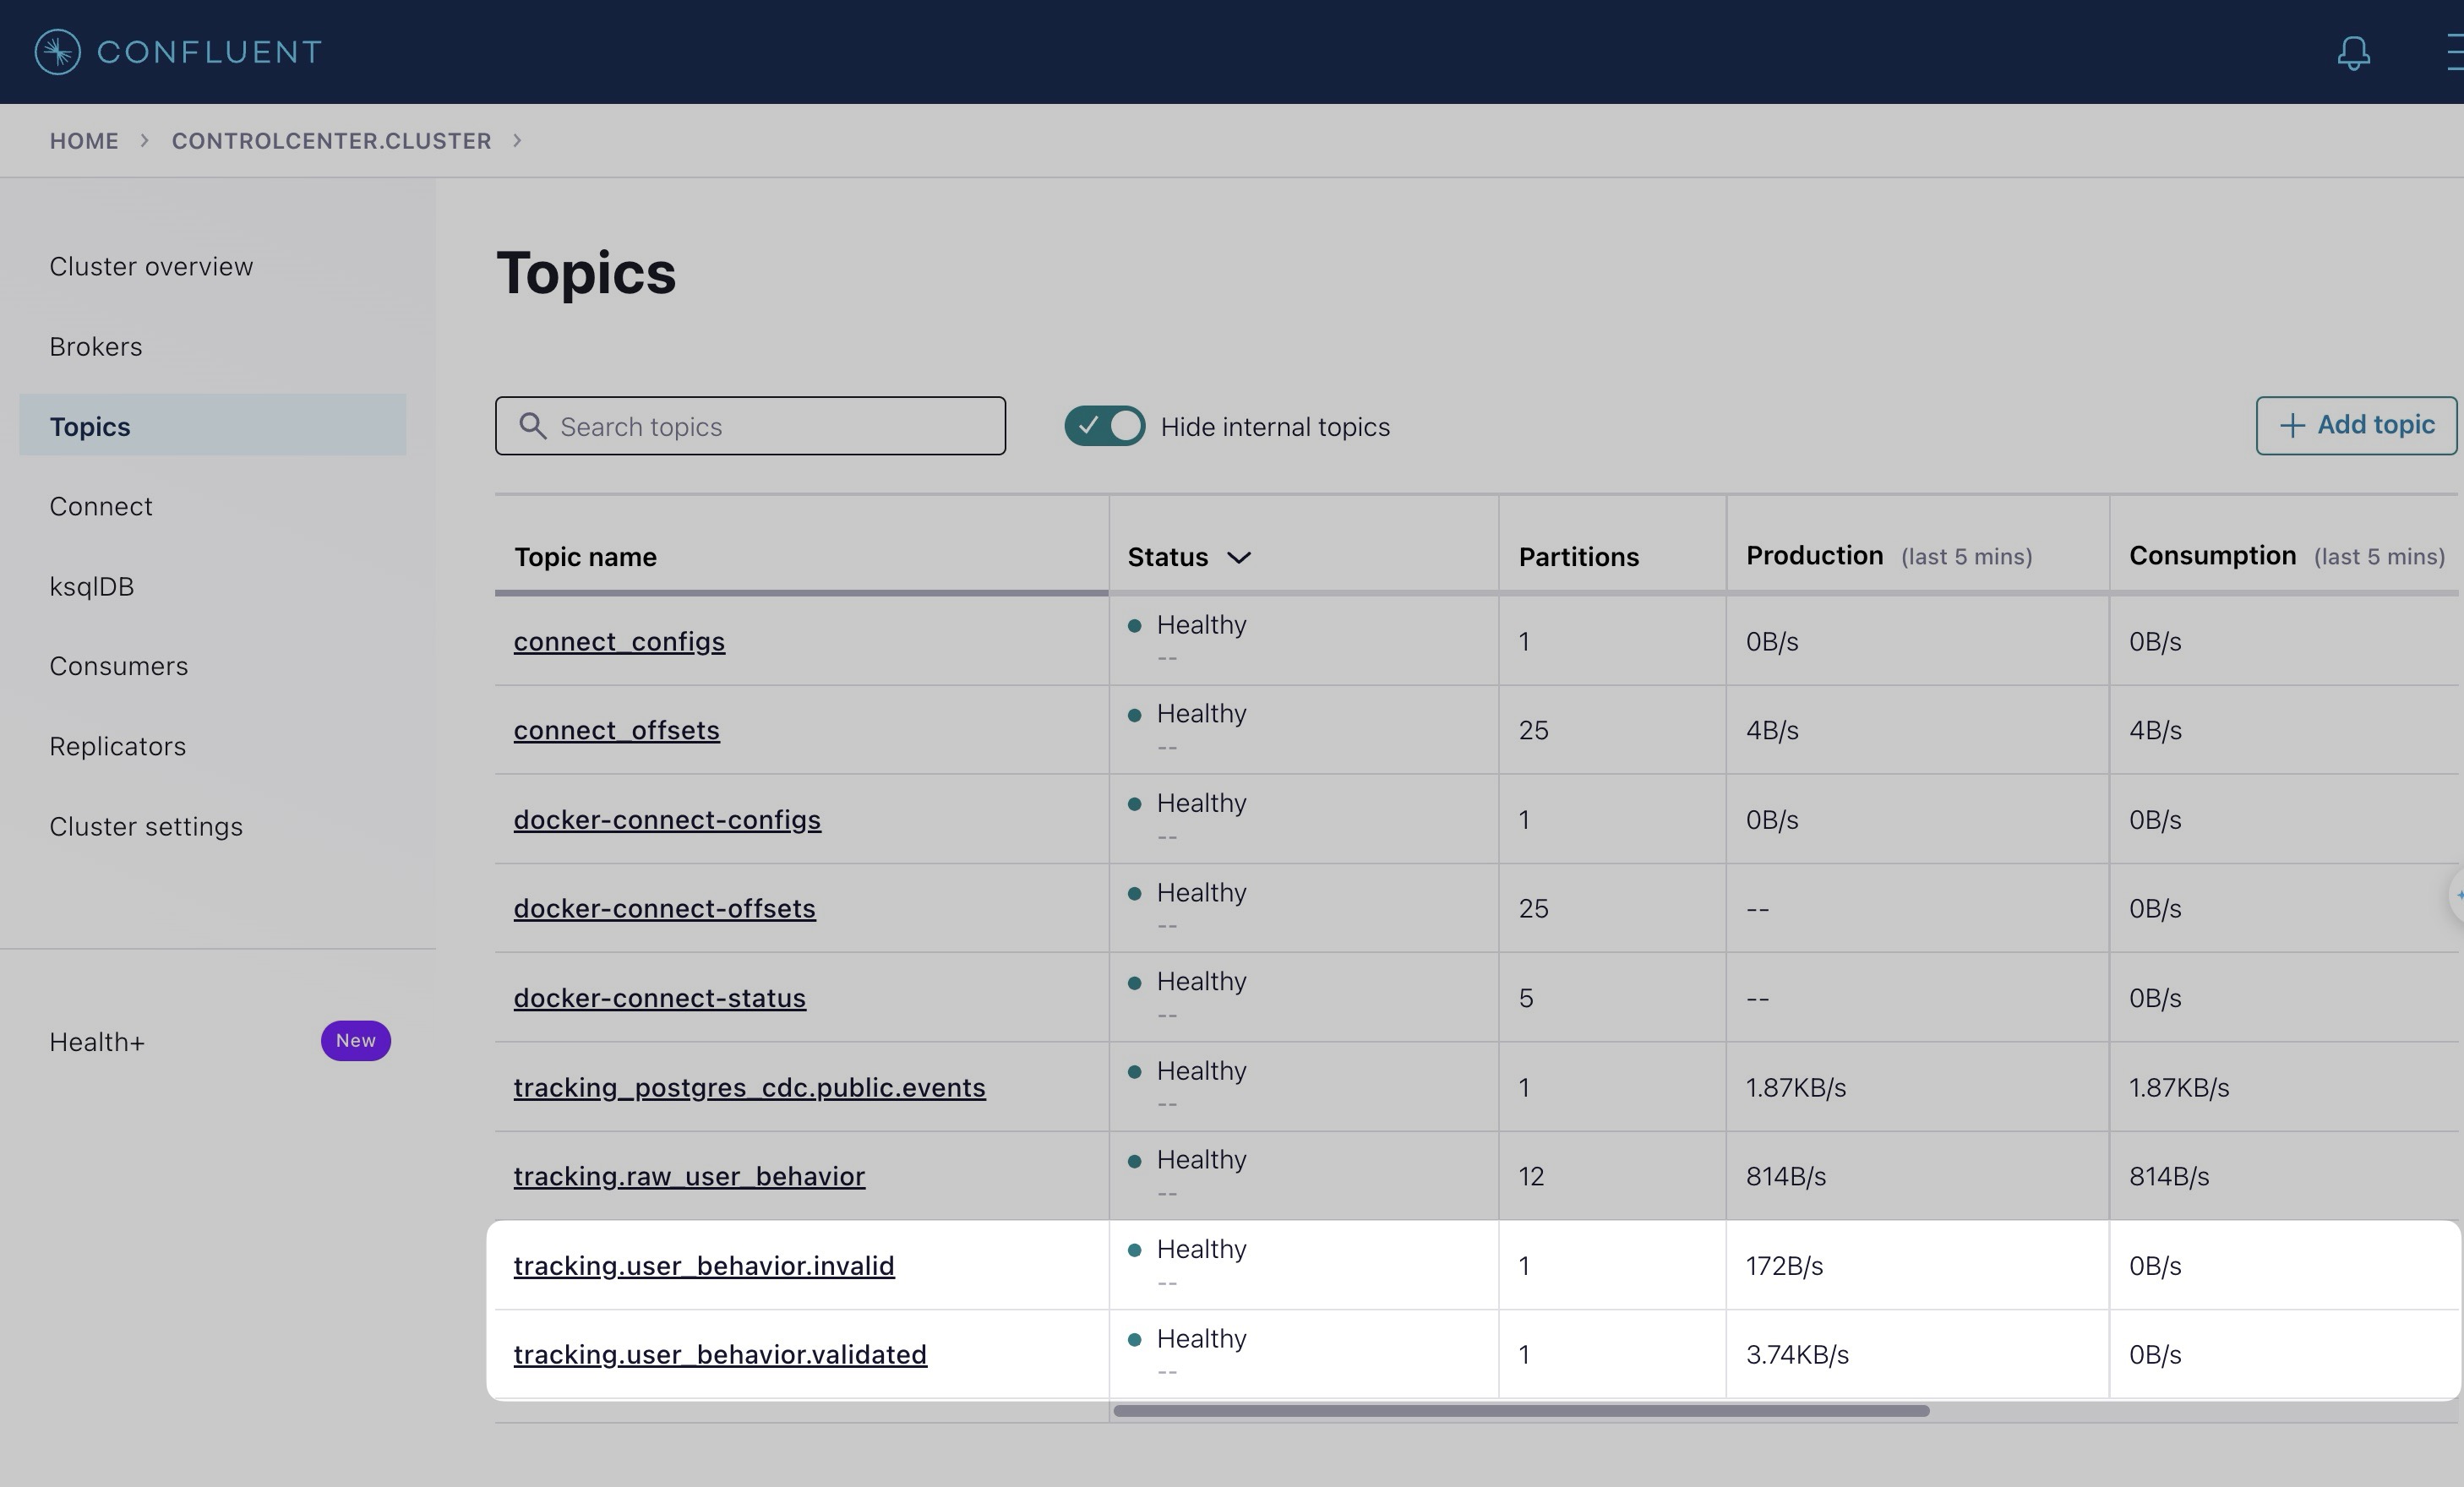This screenshot has width=2464, height=1487.
Task: Click partitions value 5 for docker-connect-status
Action: tap(1525, 998)
